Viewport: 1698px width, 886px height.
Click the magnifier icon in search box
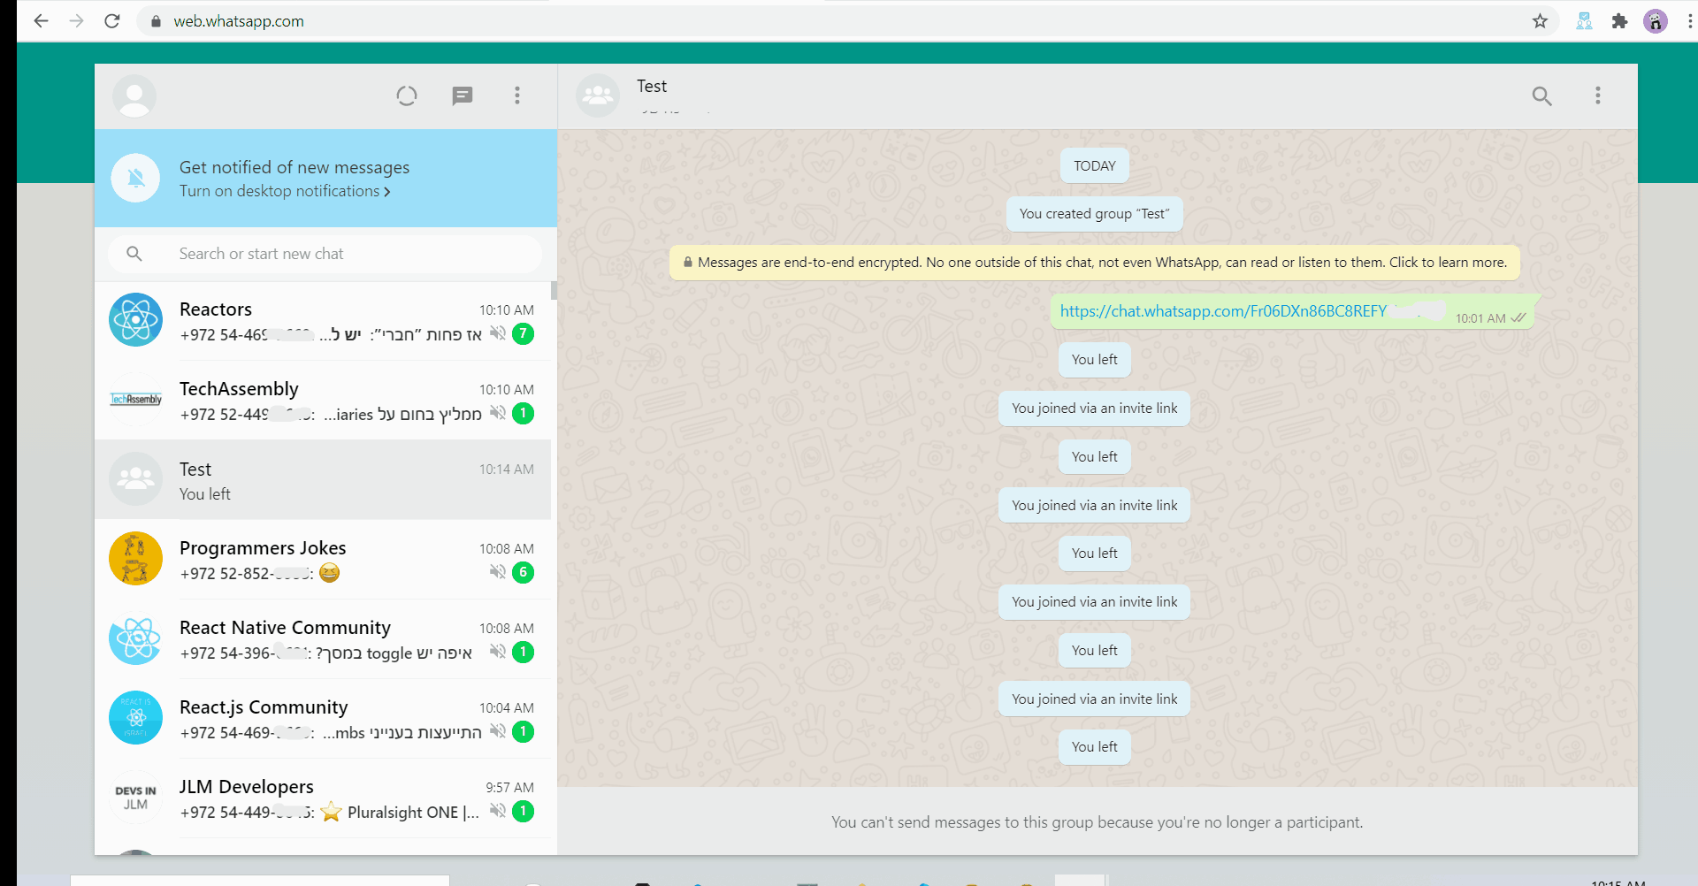(134, 254)
